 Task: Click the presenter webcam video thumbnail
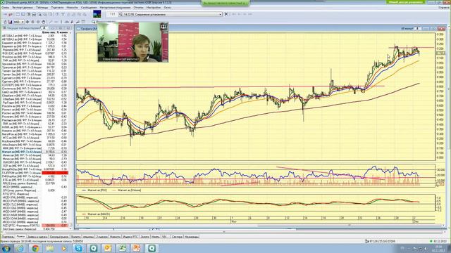(133, 42)
